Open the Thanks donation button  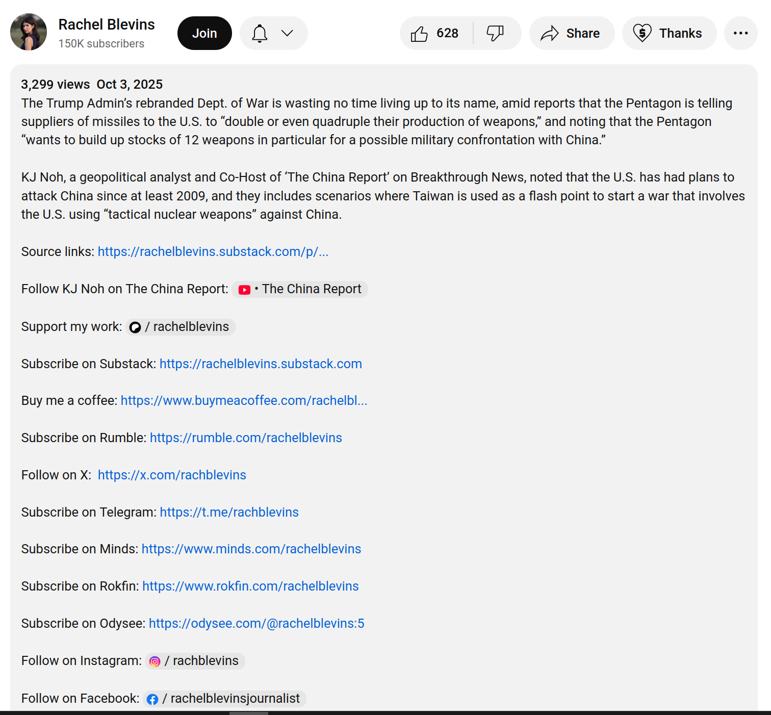click(x=669, y=34)
